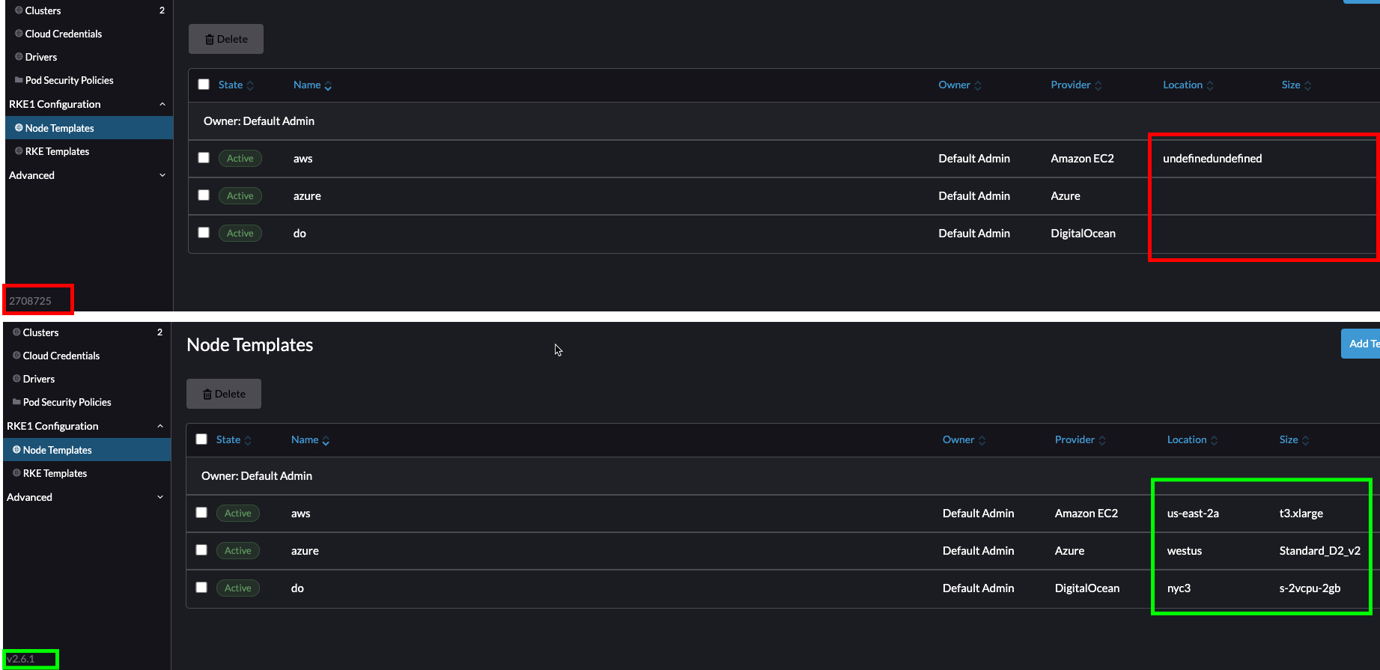Click the Standard_D2_v2 size cell

coord(1319,551)
